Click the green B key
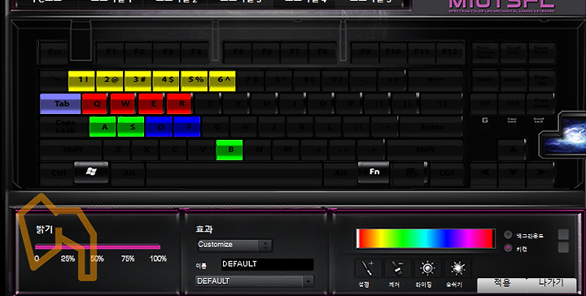The width and height of the screenshot is (586, 296). point(230,150)
